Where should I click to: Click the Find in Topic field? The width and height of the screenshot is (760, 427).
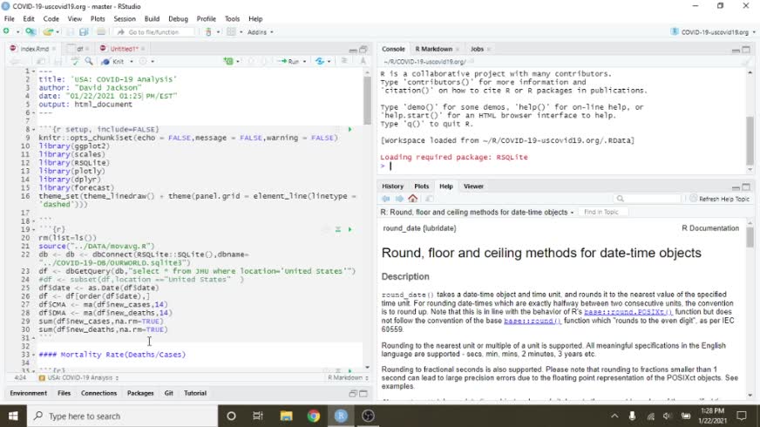(601, 213)
